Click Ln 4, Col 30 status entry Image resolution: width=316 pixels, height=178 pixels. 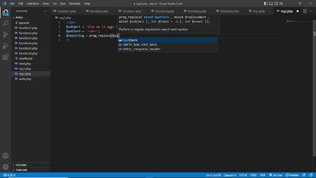click(x=213, y=175)
